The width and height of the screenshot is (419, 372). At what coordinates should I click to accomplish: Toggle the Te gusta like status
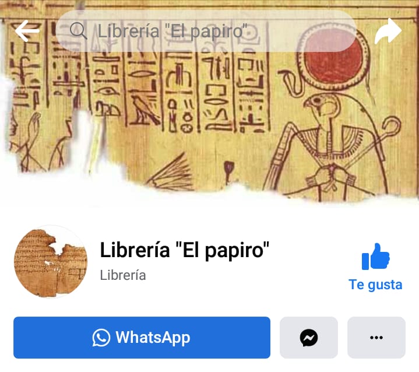375,267
